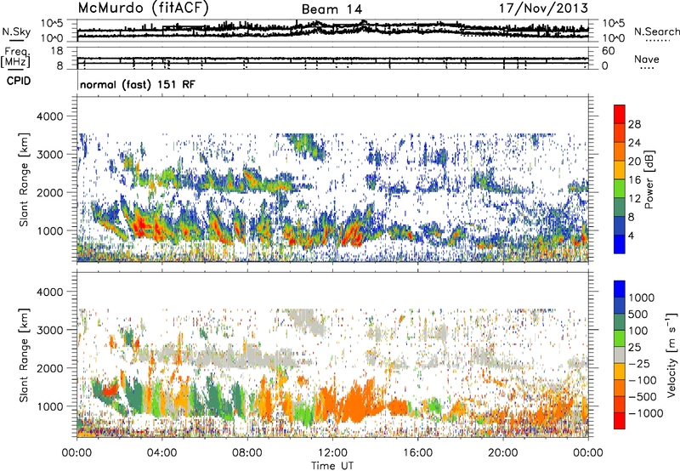The height and width of the screenshot is (471, 680).
Task: Click the 'N.Search' legend label
Action: coord(656,31)
